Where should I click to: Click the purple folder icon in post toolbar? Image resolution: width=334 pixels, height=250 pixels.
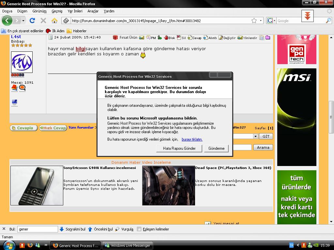(x=268, y=38)
